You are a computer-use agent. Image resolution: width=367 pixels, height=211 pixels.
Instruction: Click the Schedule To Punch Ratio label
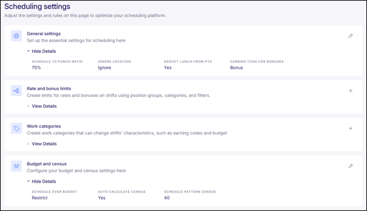click(x=57, y=61)
